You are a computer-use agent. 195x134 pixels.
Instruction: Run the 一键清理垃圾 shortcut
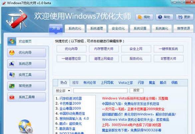coord(72,58)
